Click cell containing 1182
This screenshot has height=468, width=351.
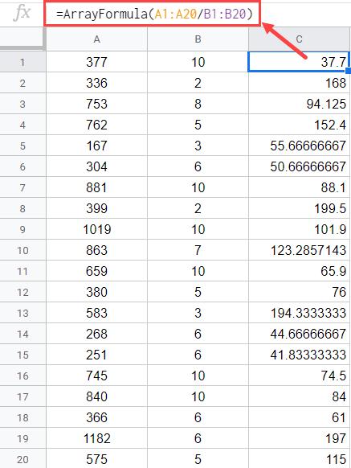pyautogui.click(x=96, y=438)
